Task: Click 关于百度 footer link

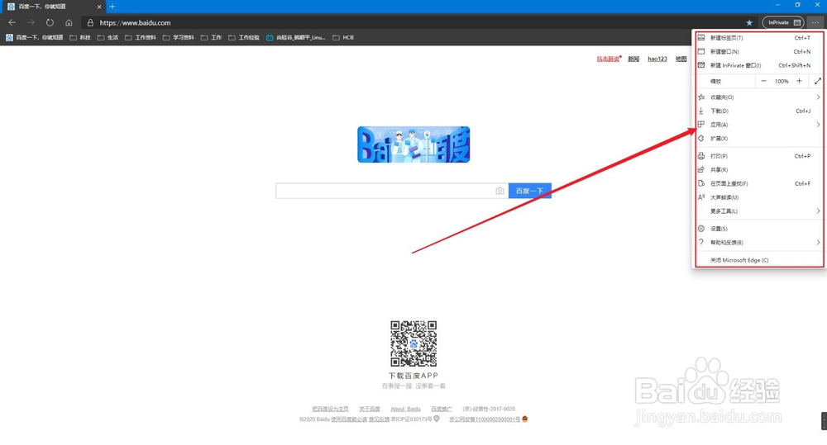Action: point(369,409)
